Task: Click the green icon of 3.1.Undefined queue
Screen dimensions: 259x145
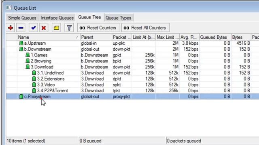Action: point(34,72)
